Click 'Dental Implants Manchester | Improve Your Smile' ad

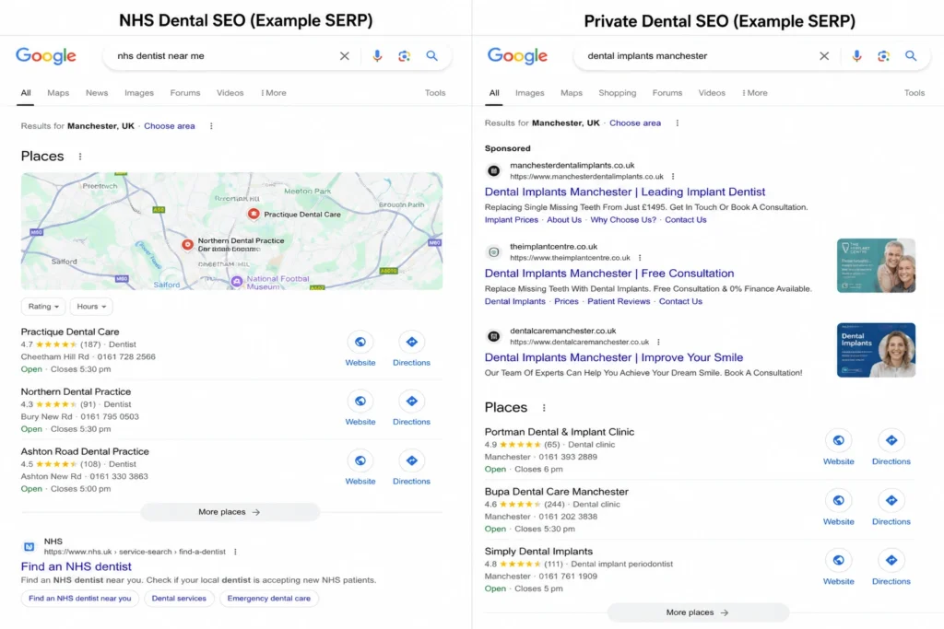(613, 358)
